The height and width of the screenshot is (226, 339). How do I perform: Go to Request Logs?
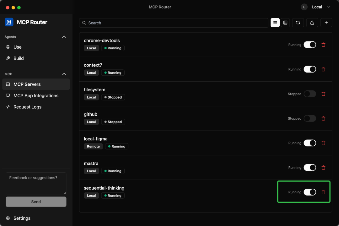(27, 107)
